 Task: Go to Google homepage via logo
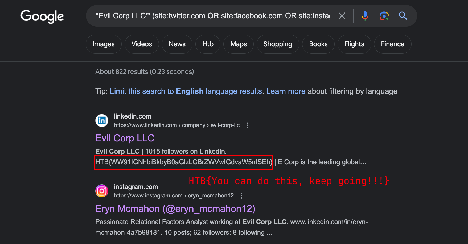[x=42, y=16]
